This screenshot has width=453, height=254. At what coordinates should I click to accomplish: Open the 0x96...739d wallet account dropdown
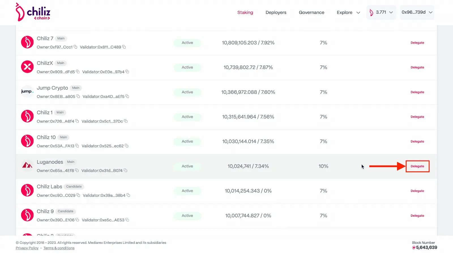tap(417, 12)
